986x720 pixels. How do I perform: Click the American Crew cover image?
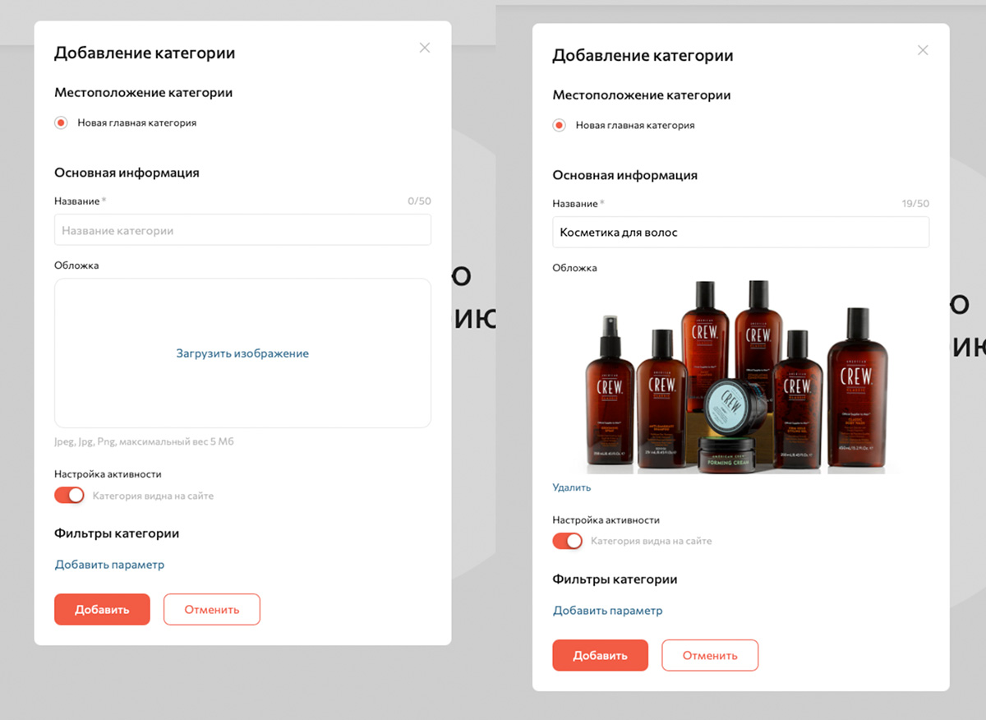pyautogui.click(x=740, y=377)
